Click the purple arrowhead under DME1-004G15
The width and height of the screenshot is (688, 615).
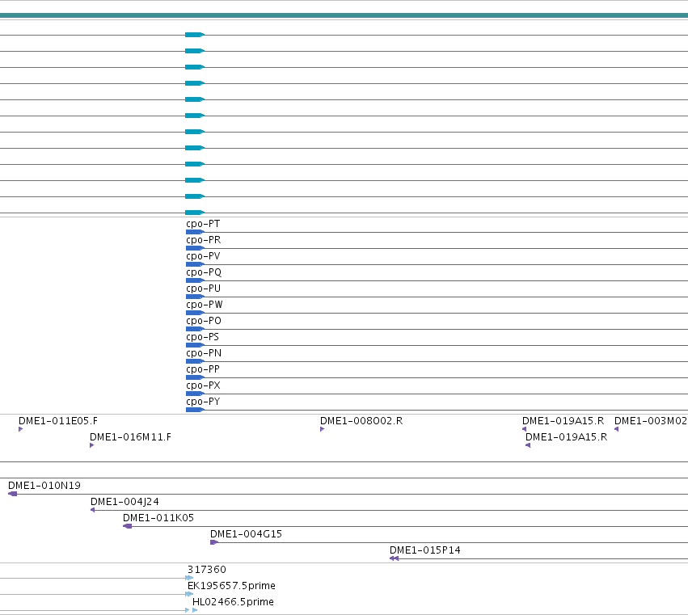point(214,542)
